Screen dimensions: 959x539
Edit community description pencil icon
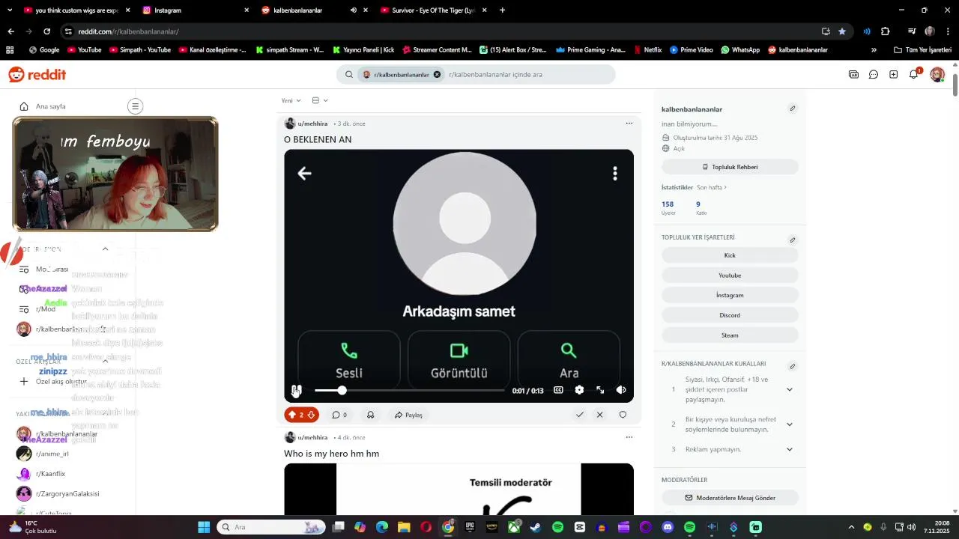point(792,109)
